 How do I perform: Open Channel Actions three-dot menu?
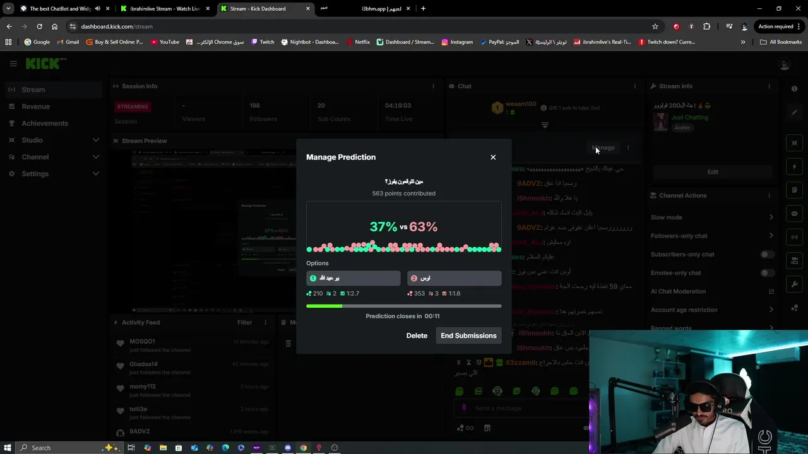(769, 195)
